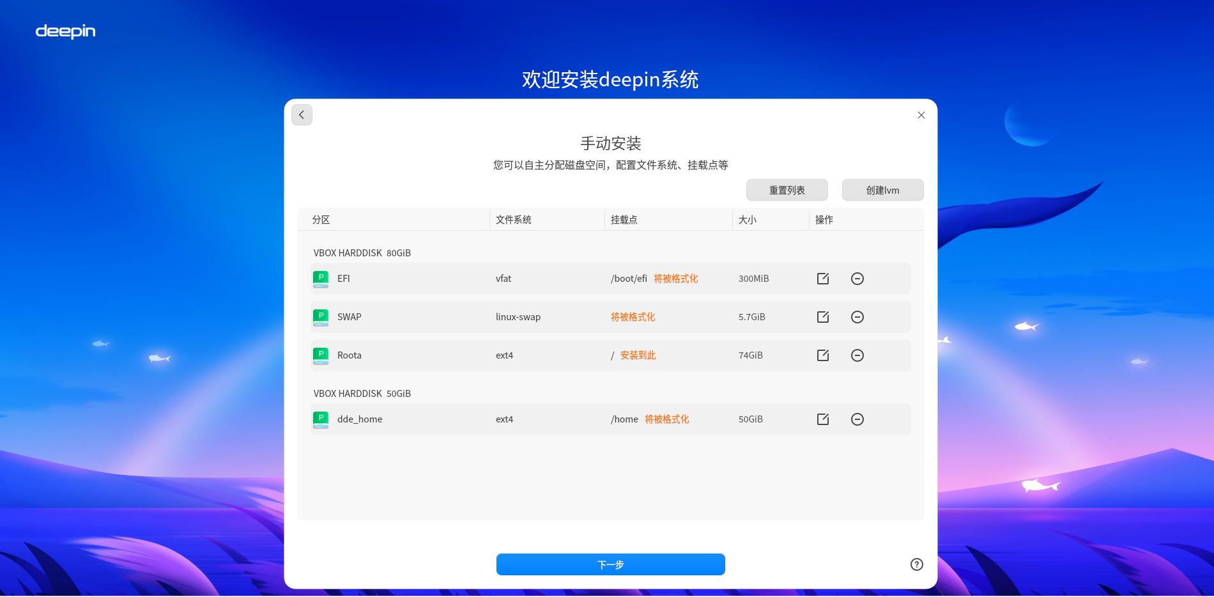
Task: Remove the SWAP partition
Action: (857, 317)
